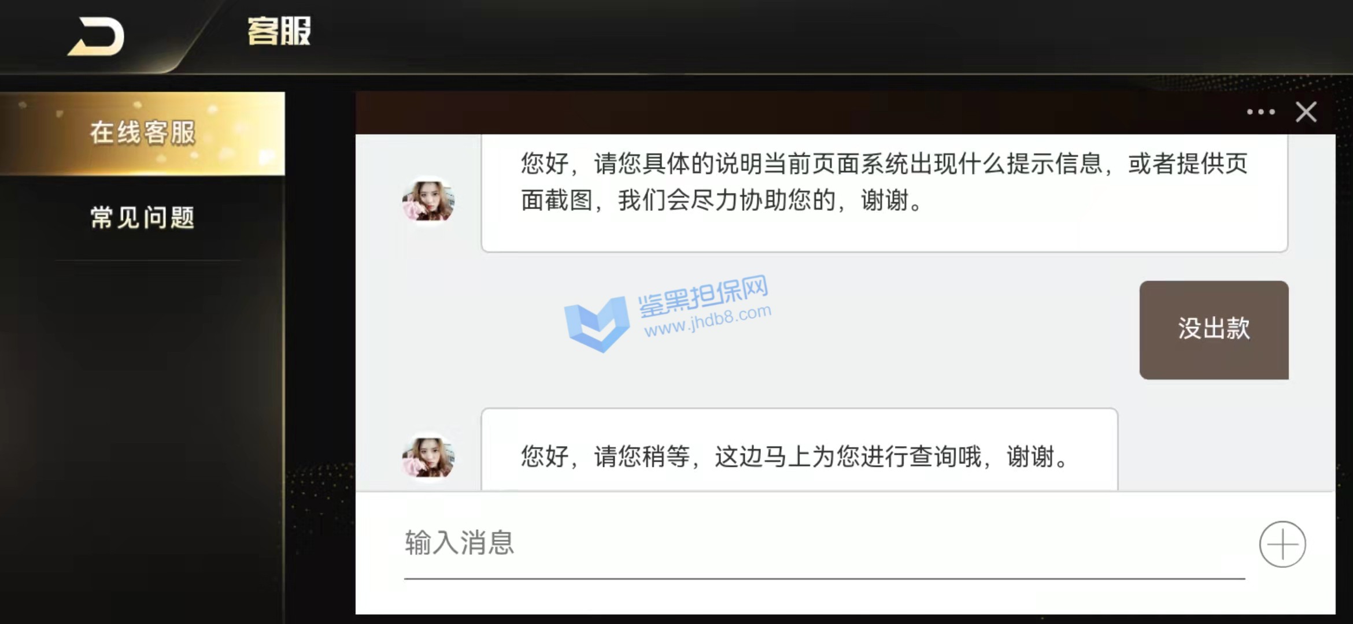Tap the lower agent avatar photo
The height and width of the screenshot is (624, 1353).
click(428, 457)
